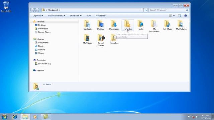The width and height of the screenshot is (214, 120).
Task: Open the Downloads folder icon in file list
Action: (x=114, y=25)
